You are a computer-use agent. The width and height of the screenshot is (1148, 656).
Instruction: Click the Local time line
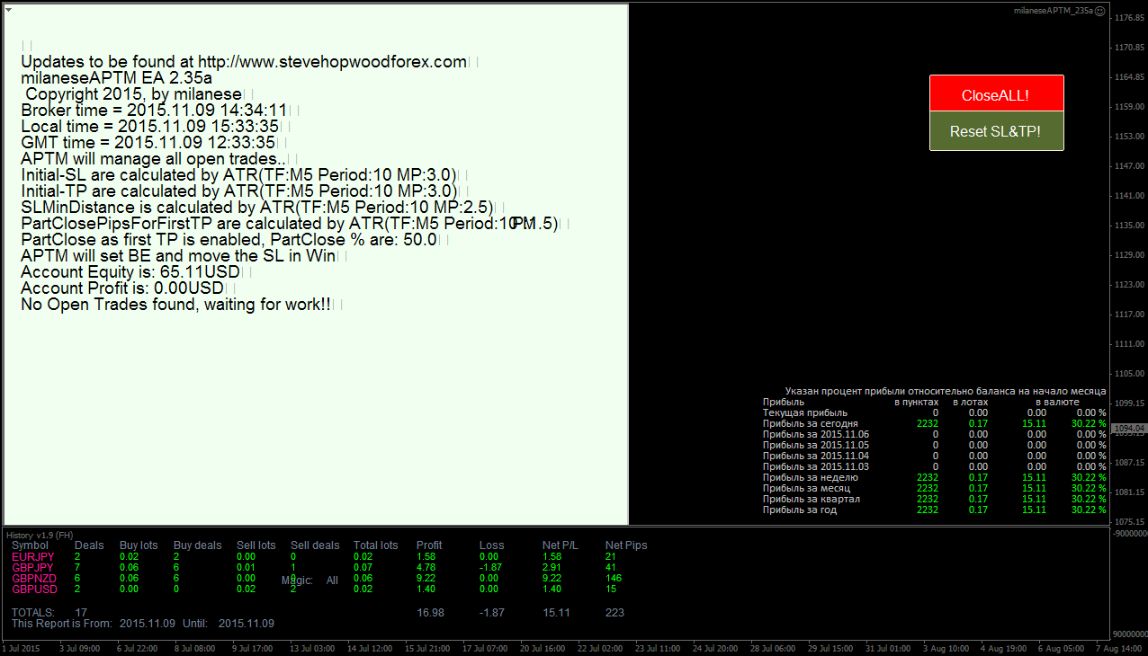click(149, 127)
